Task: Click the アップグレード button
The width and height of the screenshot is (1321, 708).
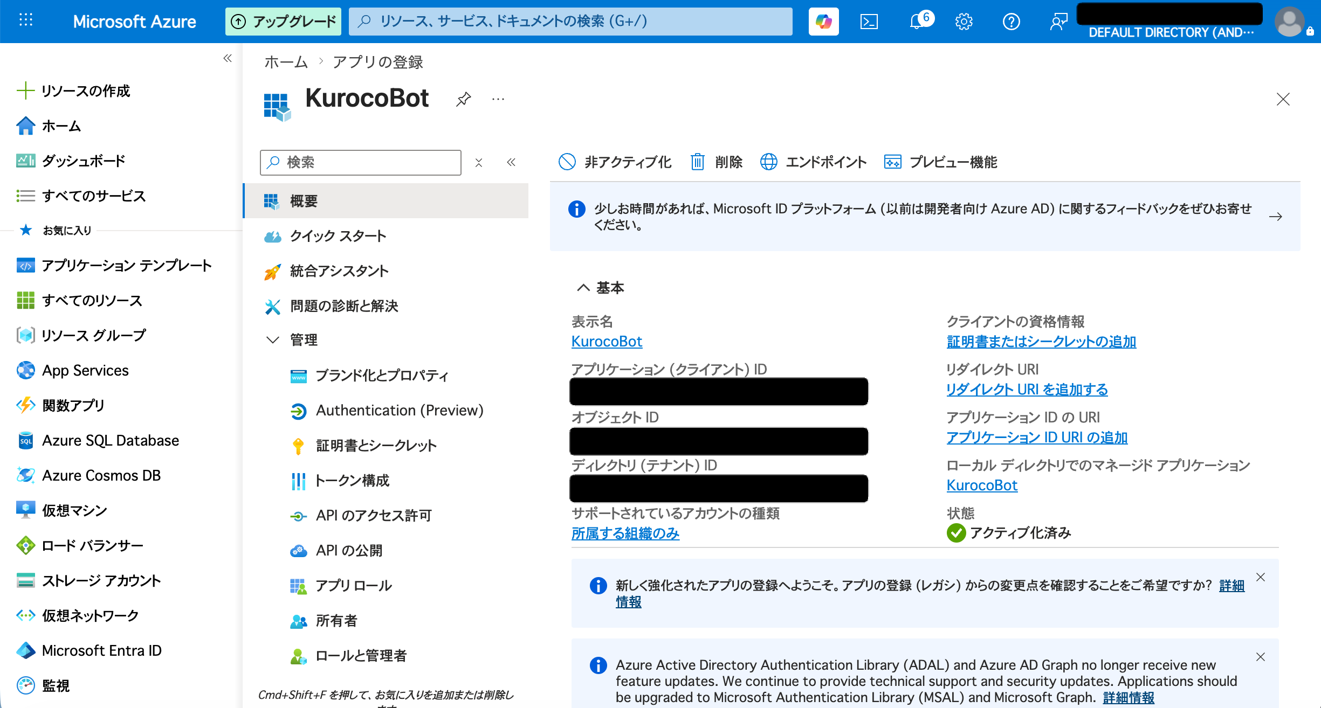Action: tap(283, 22)
